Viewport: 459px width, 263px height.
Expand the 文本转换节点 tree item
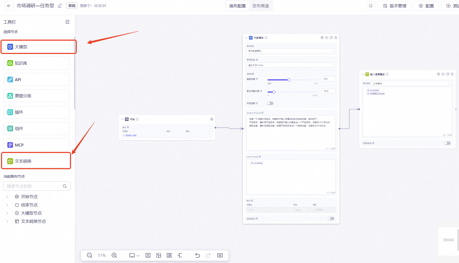tap(7, 221)
